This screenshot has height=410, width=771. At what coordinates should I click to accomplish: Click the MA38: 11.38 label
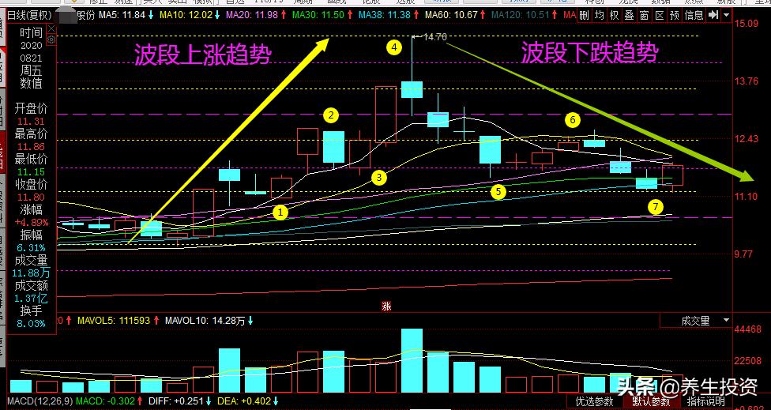pos(385,15)
